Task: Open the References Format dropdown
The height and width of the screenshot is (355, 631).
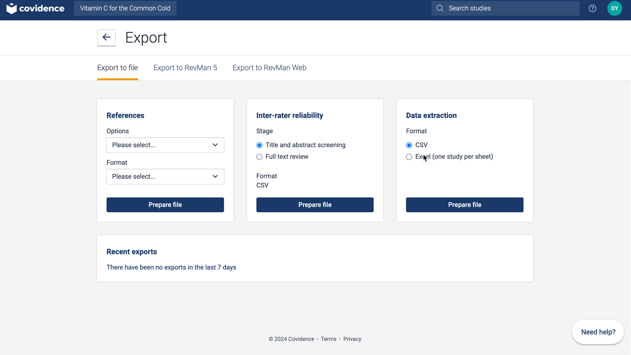Action: click(165, 177)
